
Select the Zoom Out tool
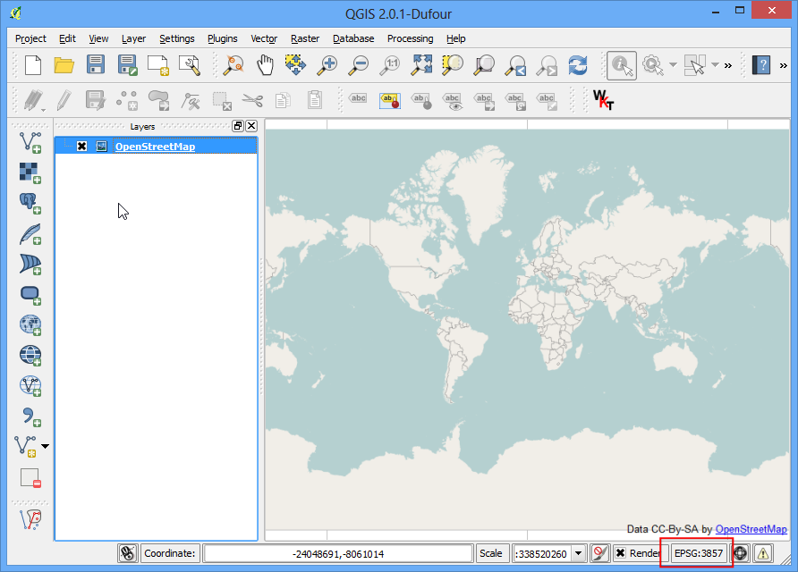(x=359, y=65)
